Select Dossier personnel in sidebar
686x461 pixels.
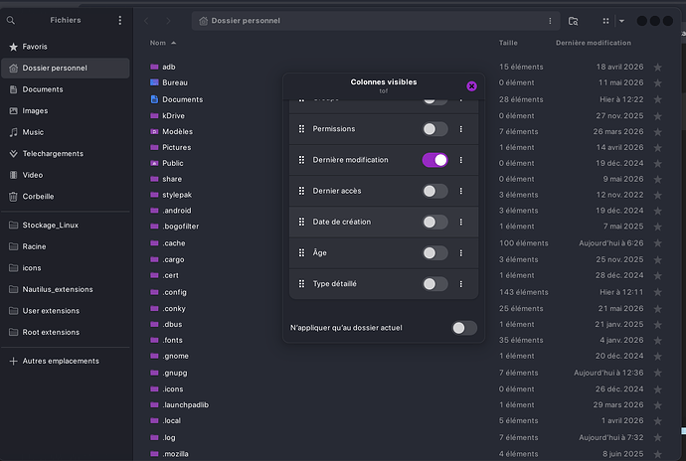tap(66, 69)
